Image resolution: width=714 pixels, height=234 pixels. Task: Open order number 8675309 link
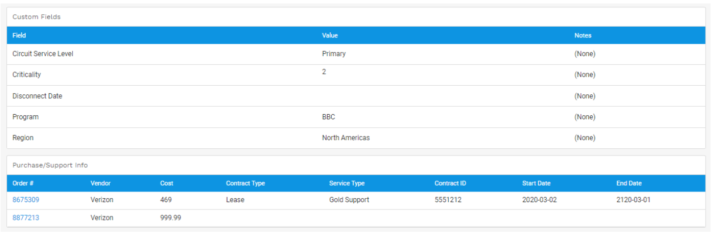[x=26, y=200]
